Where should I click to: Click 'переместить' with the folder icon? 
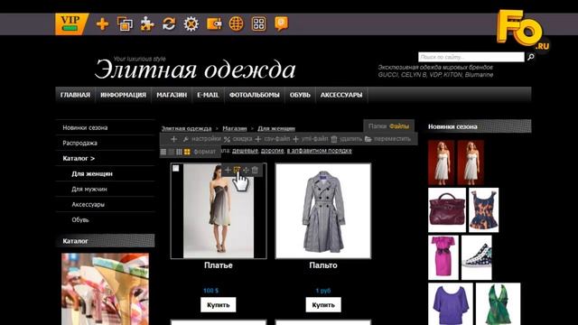click(x=387, y=139)
